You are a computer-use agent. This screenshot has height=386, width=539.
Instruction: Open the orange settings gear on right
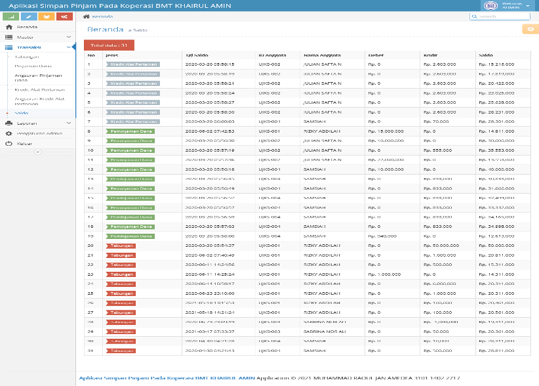(x=530, y=30)
